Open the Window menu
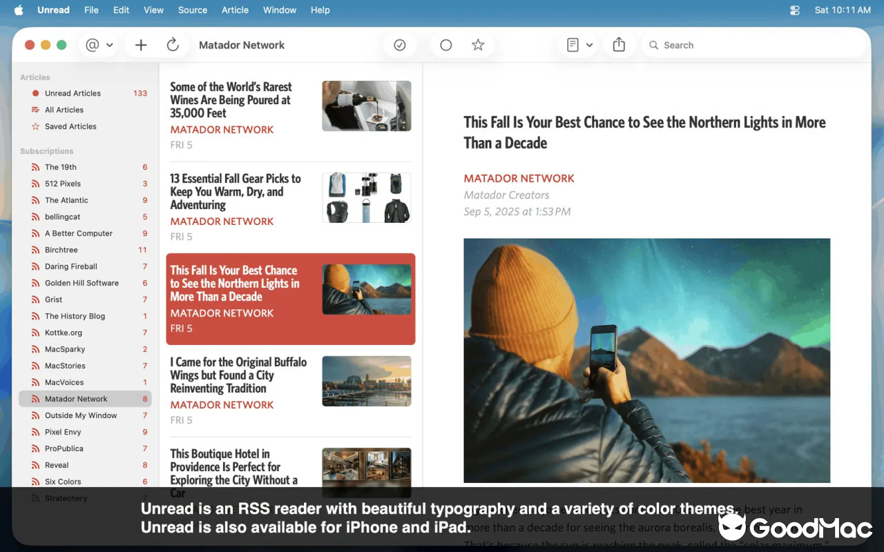The height and width of the screenshot is (552, 884). (x=280, y=10)
